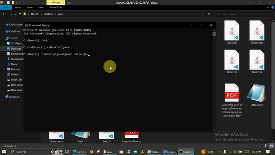Open the 38°C weather widget
Screen dimensions: 275x155
[x=208, y=152]
